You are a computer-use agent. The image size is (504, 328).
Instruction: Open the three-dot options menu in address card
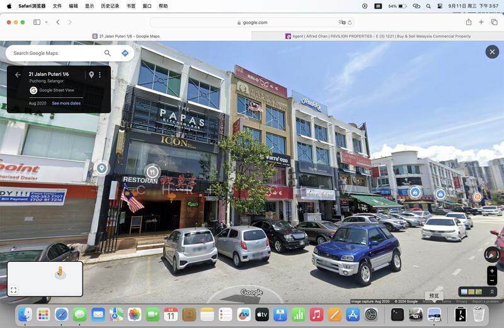[100, 74]
